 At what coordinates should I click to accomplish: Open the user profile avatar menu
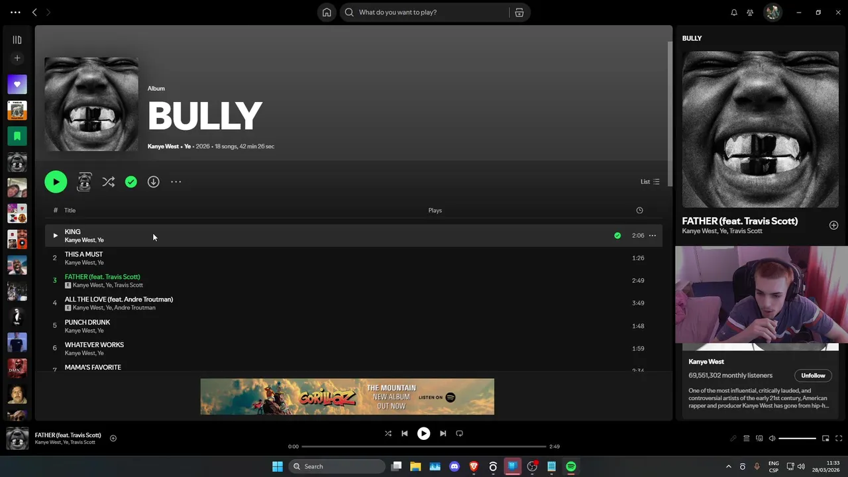772,12
